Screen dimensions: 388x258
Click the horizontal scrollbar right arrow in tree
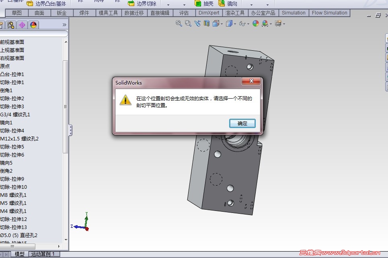click(59, 246)
